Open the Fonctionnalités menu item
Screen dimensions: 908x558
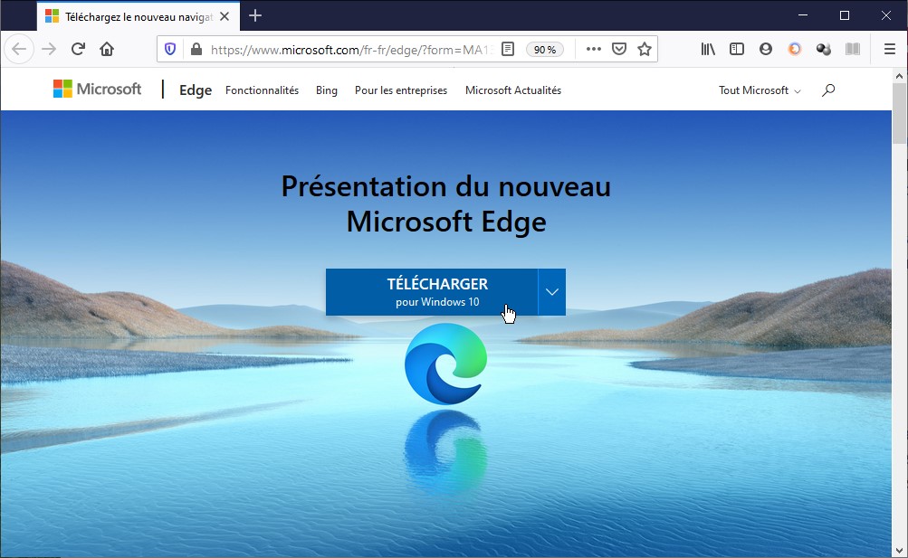[262, 90]
